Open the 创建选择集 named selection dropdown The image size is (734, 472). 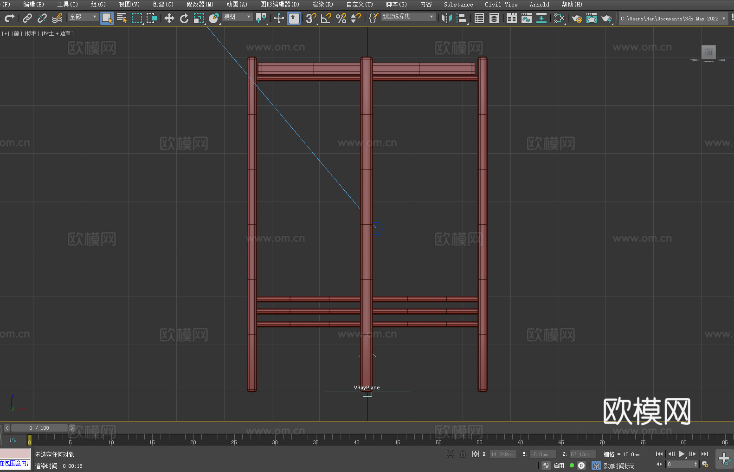coord(408,17)
